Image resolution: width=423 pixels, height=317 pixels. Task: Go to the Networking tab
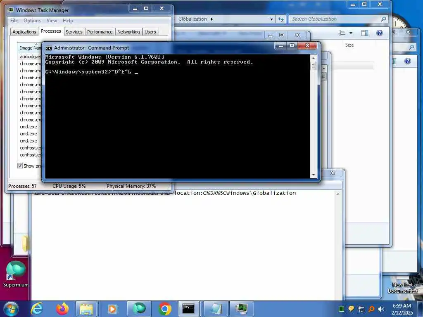pos(128,32)
